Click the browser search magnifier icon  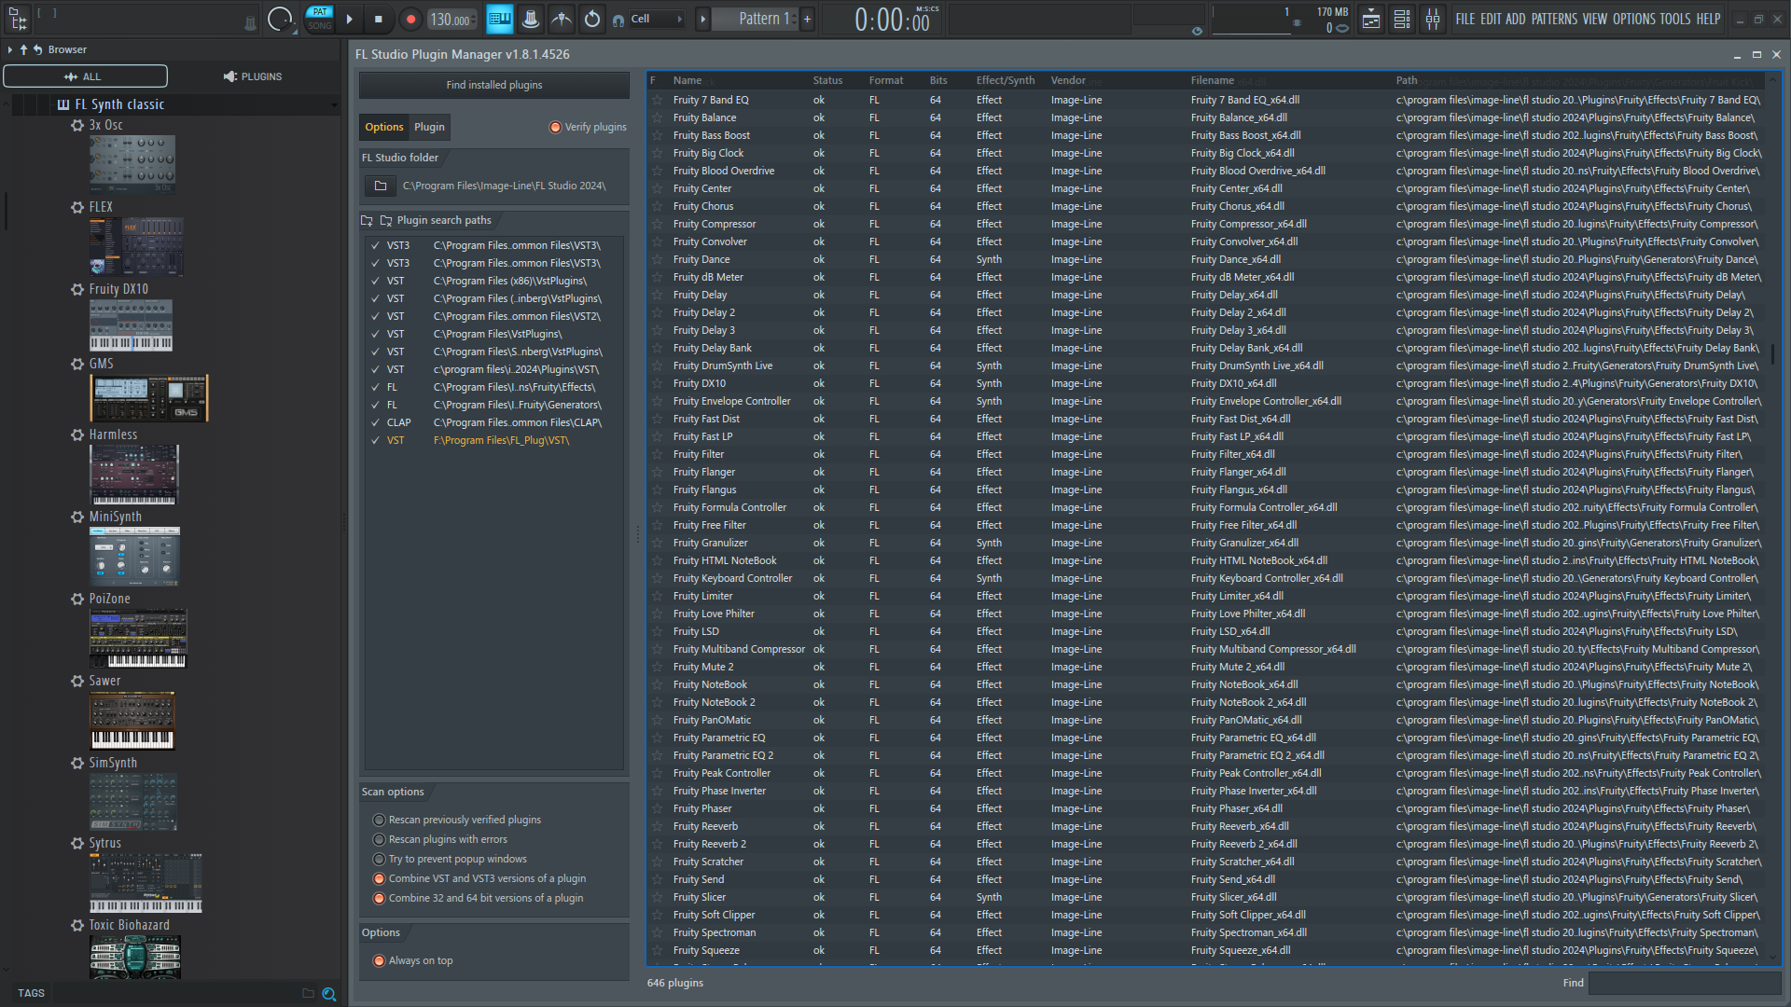328,994
